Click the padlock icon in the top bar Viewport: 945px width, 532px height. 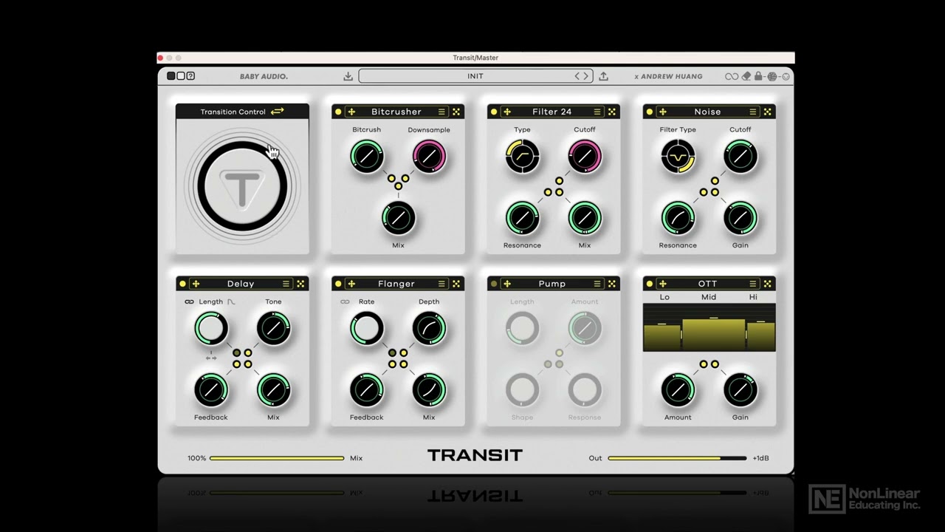[758, 76]
